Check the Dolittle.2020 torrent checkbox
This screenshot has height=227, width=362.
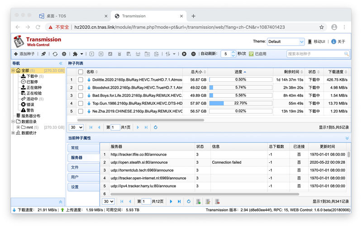(81, 80)
